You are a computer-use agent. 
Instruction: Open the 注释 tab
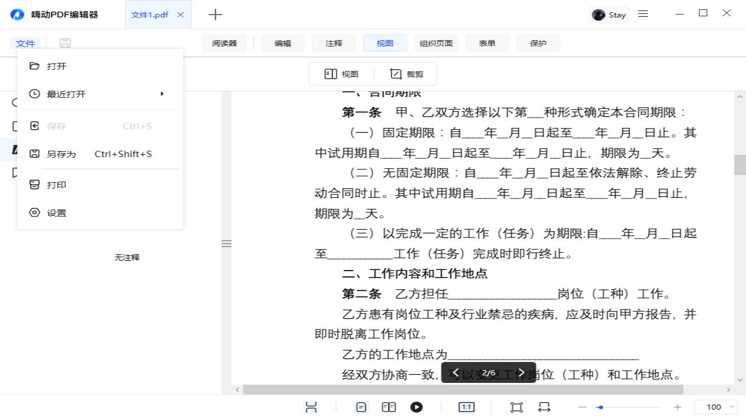(334, 43)
